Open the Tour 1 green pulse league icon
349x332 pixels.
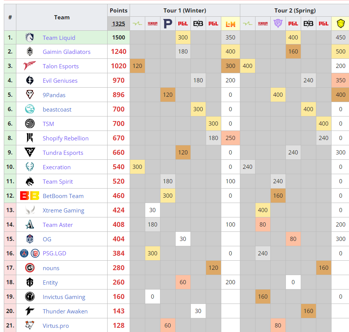click(x=137, y=23)
